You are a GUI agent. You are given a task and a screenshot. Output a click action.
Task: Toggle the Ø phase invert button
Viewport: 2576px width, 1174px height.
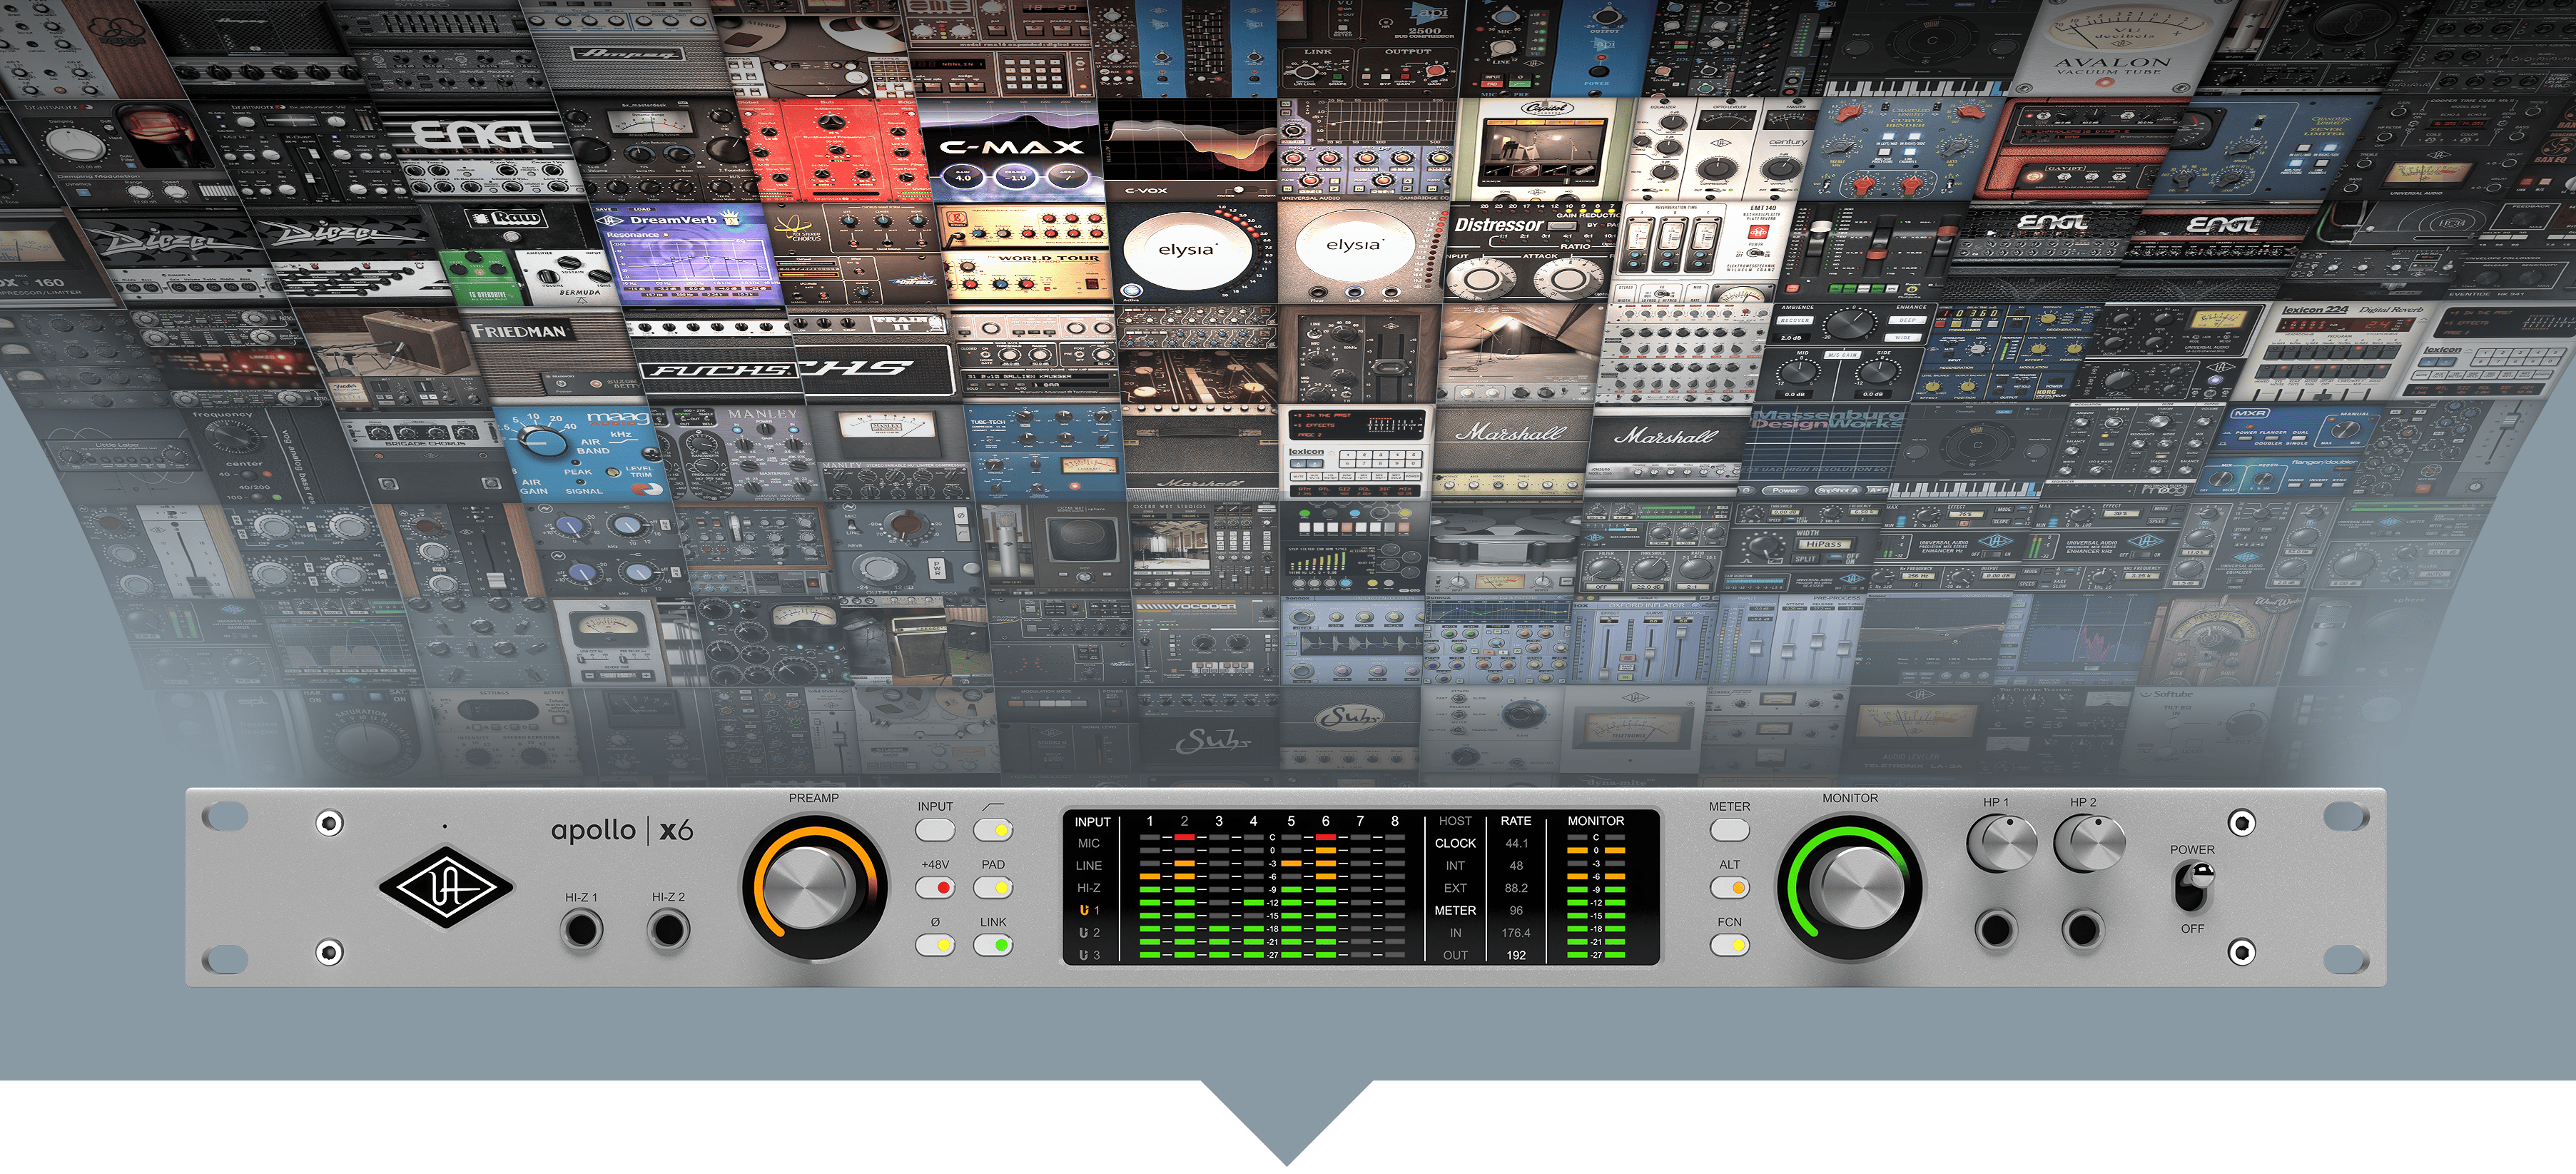[x=935, y=945]
